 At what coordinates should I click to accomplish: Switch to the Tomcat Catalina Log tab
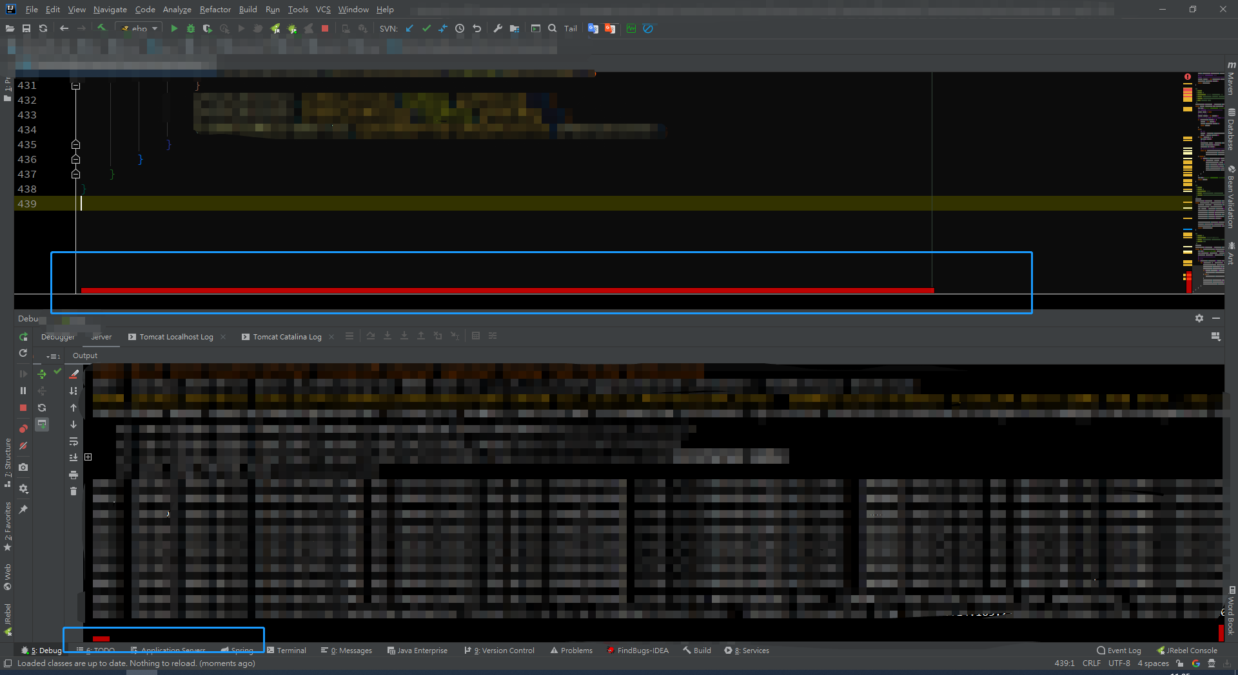[x=287, y=337]
